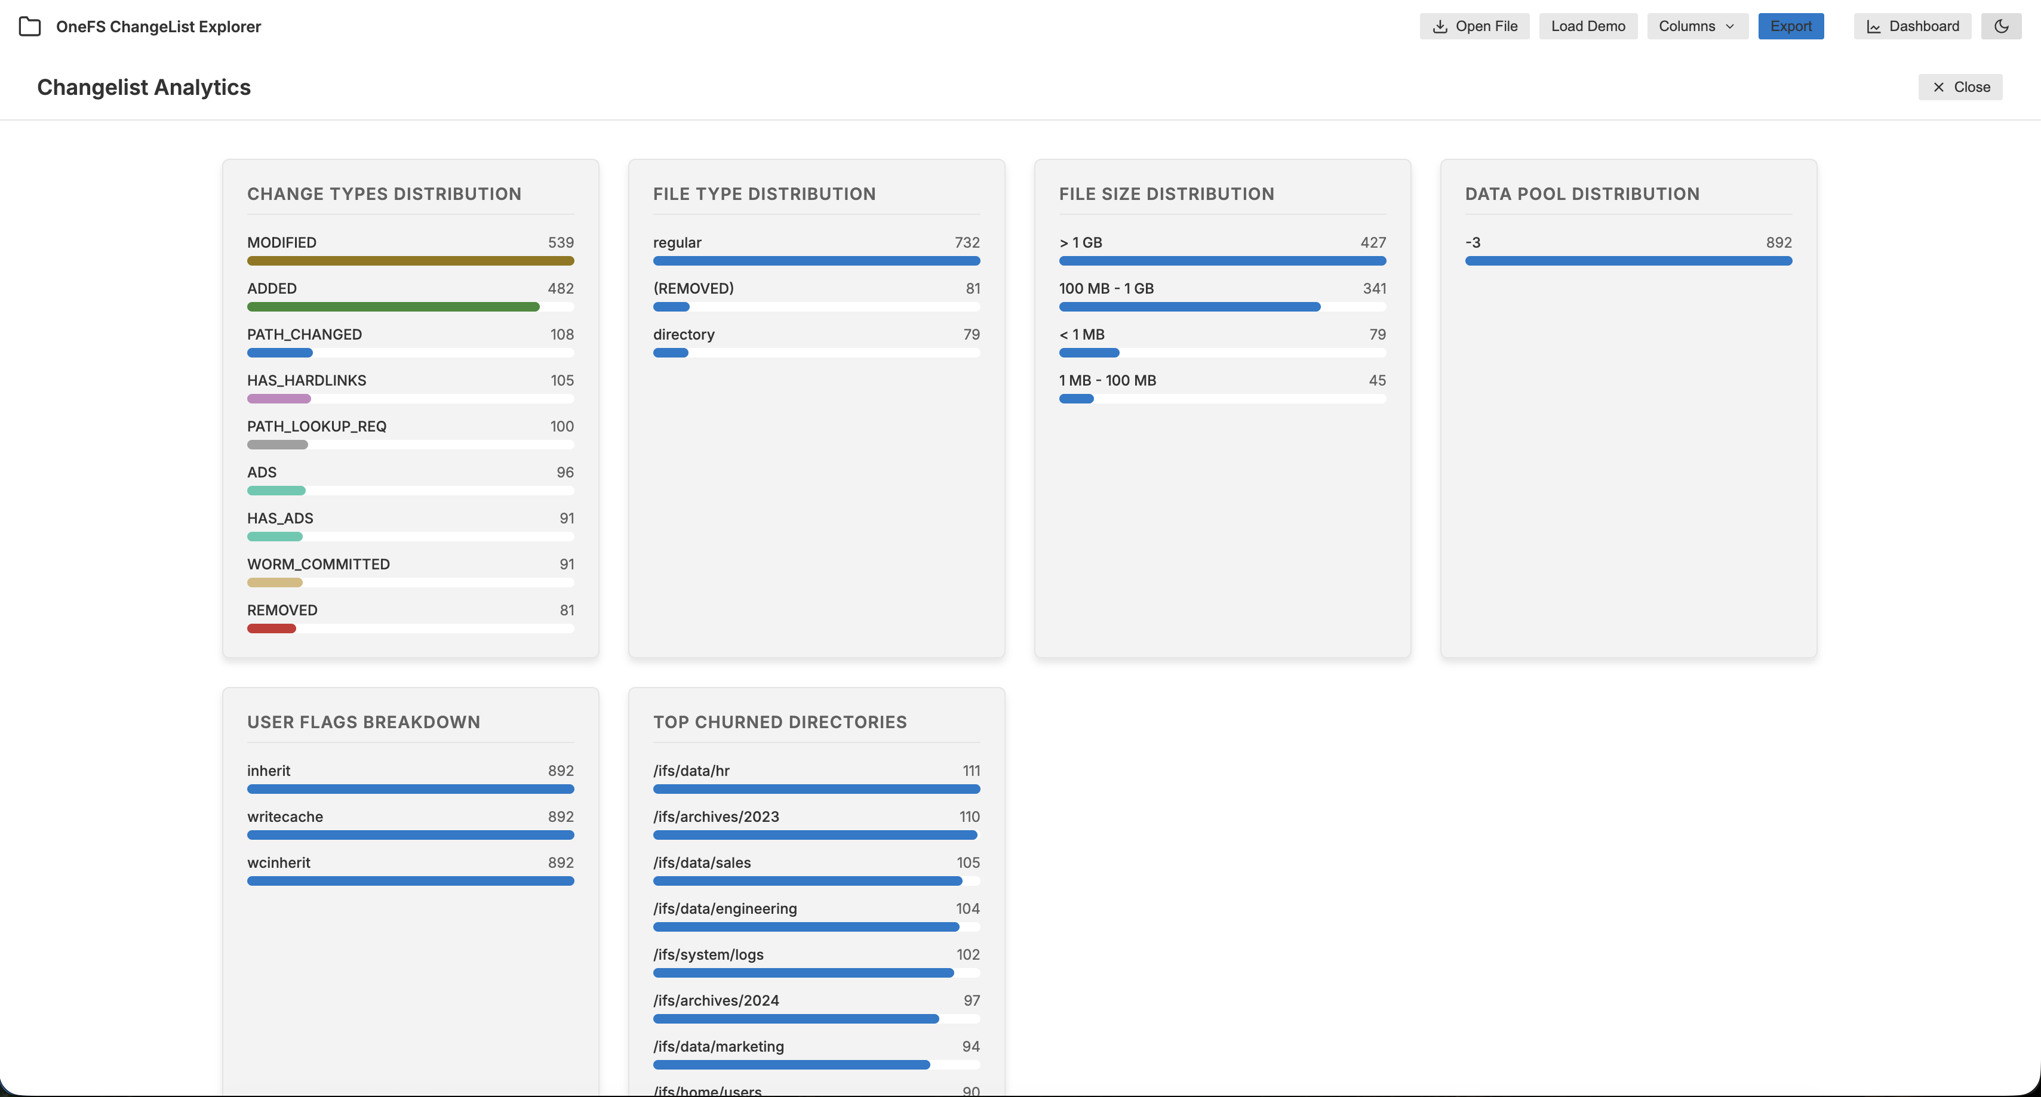Select the REMOVED change type row label
Image resolution: width=2041 pixels, height=1097 pixels.
[x=282, y=610]
